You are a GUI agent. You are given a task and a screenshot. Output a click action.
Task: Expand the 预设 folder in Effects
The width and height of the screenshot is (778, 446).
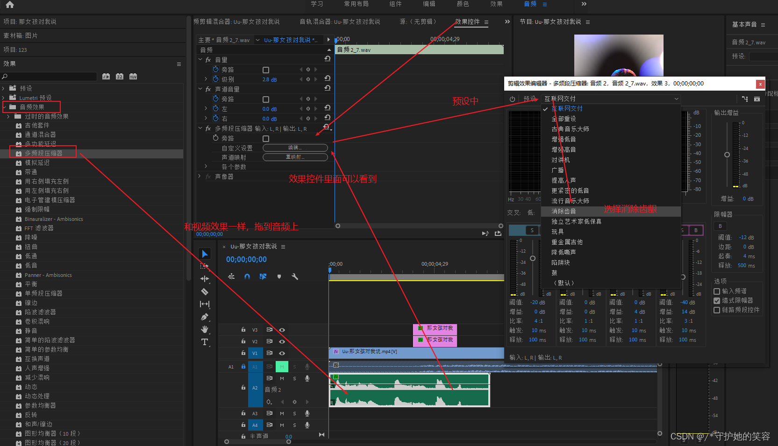click(4, 88)
